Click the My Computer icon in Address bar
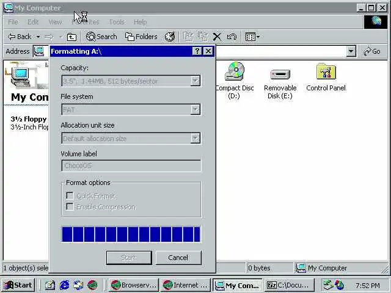The image size is (391, 293). 39,51
